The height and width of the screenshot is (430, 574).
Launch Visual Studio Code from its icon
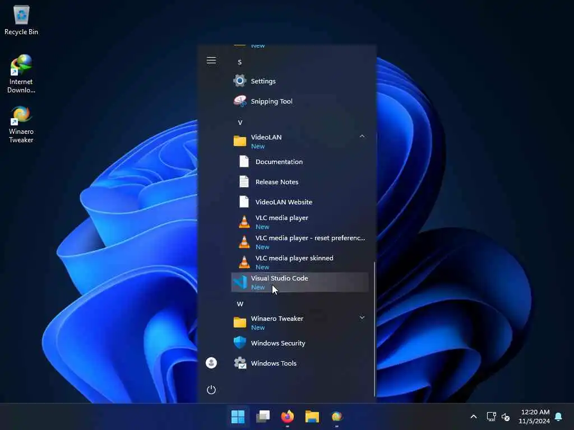(x=240, y=282)
